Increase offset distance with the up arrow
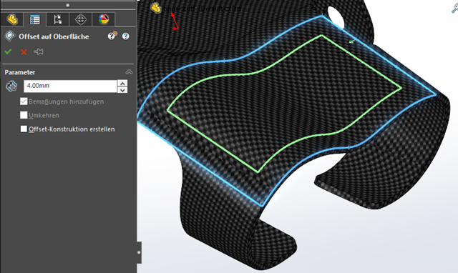458x273 pixels. click(122, 83)
